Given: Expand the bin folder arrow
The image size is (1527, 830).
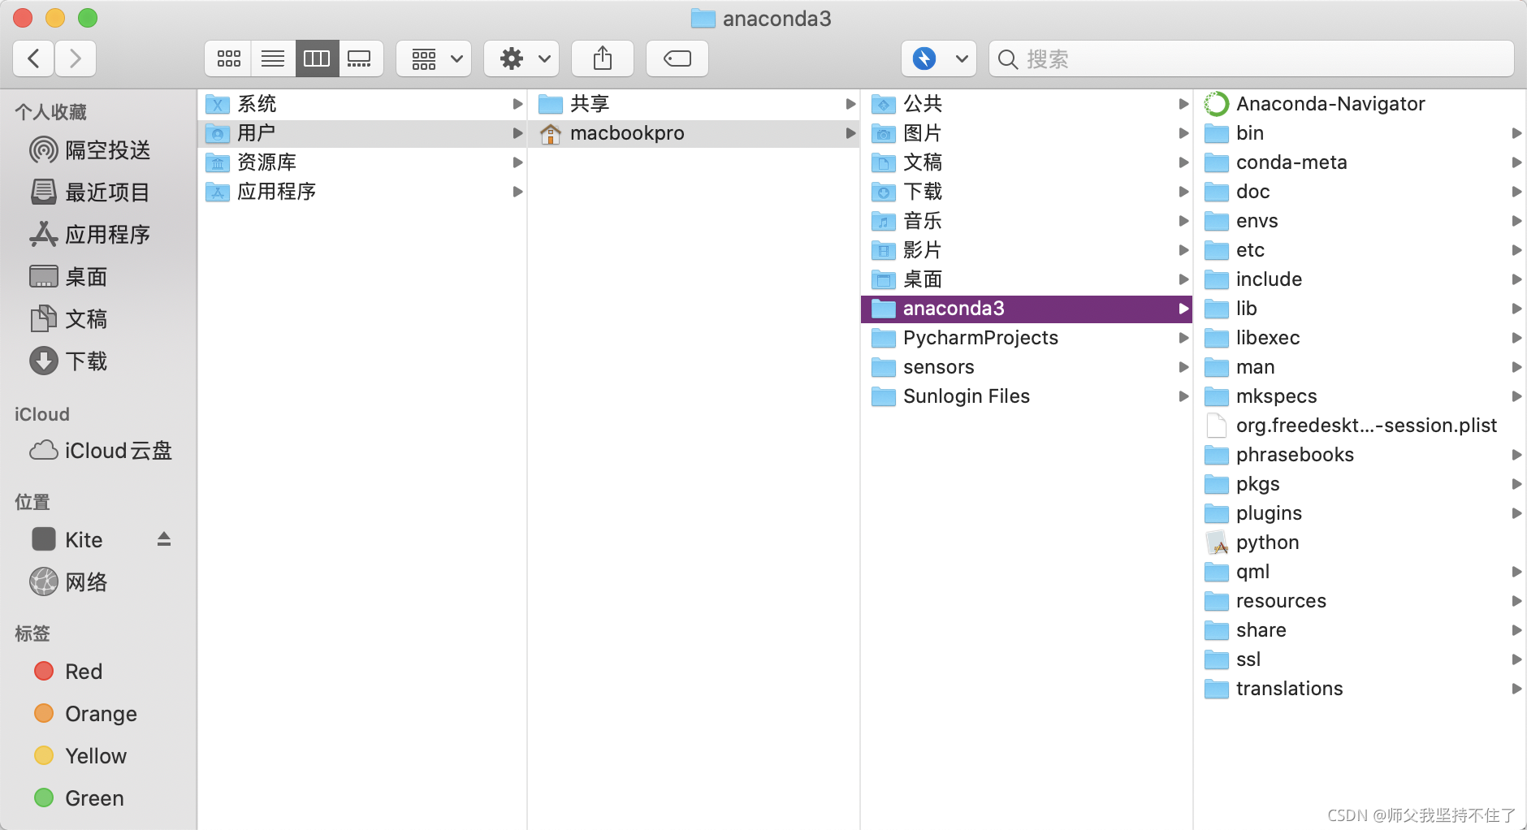Looking at the screenshot, I should click(1516, 133).
